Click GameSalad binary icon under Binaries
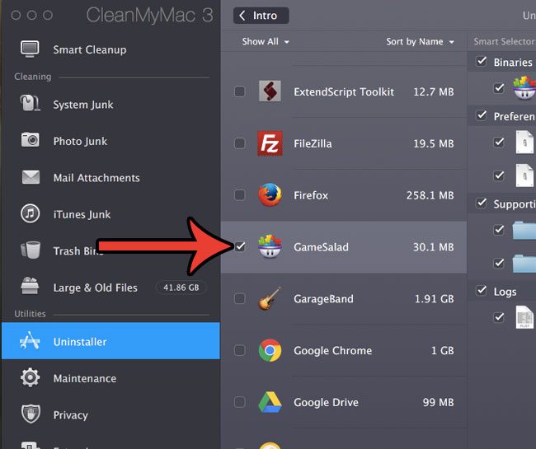 524,88
